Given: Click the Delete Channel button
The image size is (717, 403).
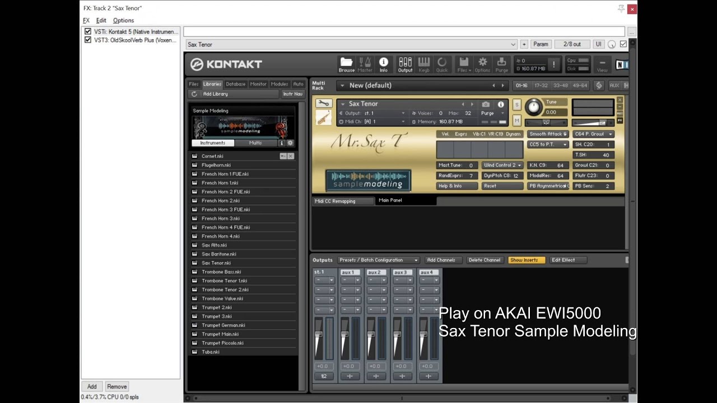Looking at the screenshot, I should [x=484, y=260].
